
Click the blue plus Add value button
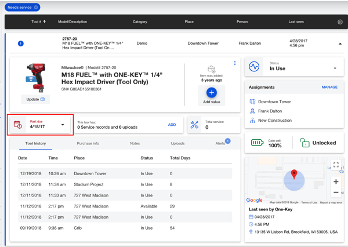pyautogui.click(x=212, y=93)
